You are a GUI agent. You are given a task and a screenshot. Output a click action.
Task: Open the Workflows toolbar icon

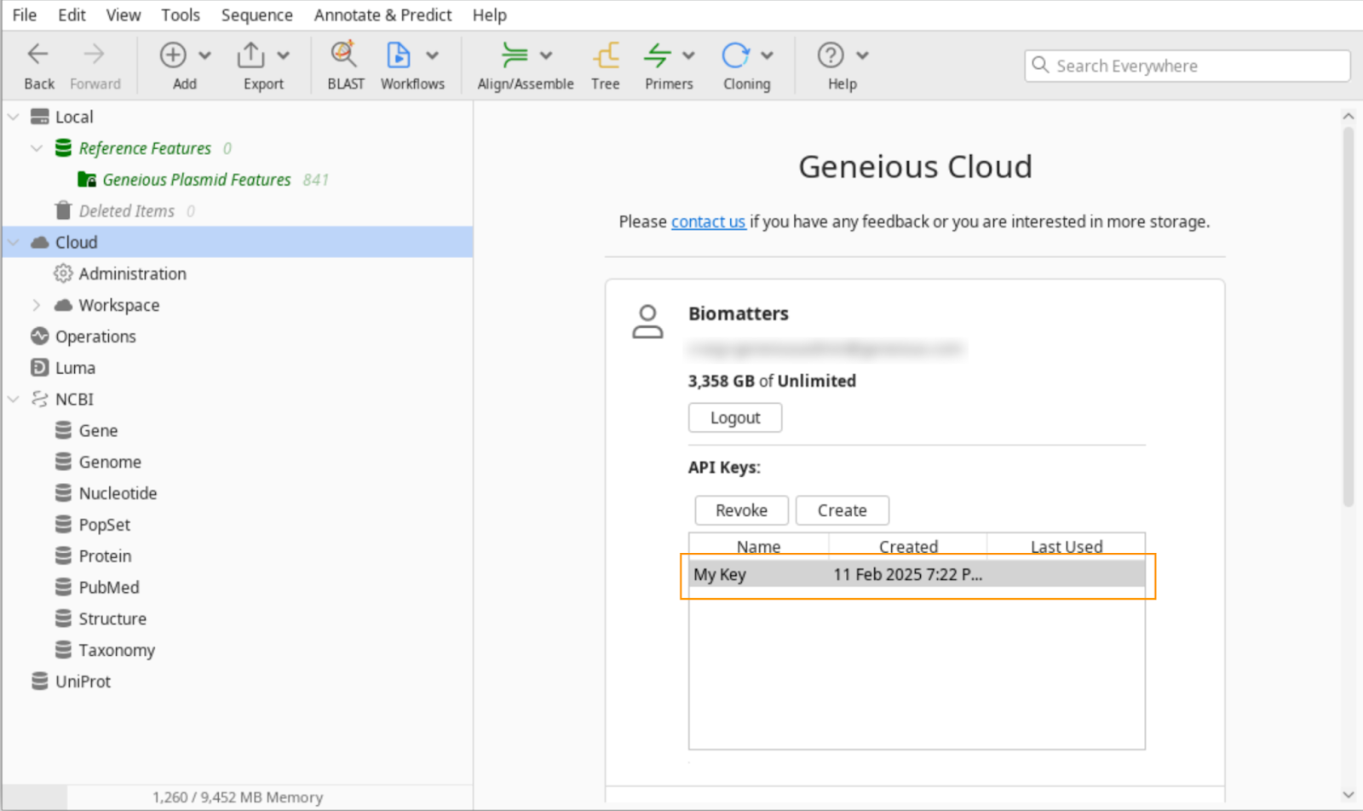[399, 56]
